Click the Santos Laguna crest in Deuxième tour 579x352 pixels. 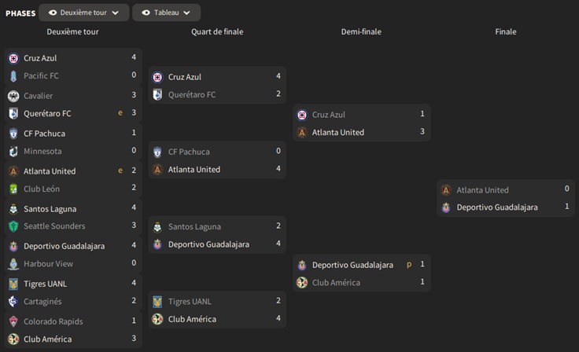13,209
